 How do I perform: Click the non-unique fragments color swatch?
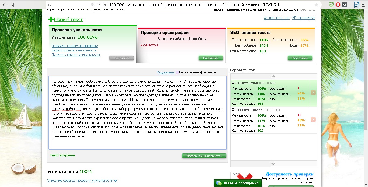(177, 72)
